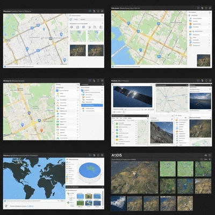This screenshot has height=215, width=215.
Task: Open the satellite solar-panel image in the dashboard window
Action: click(133, 97)
